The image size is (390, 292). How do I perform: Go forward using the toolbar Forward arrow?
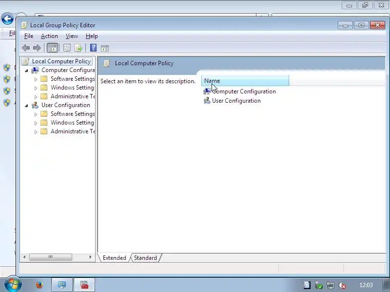click(x=37, y=48)
